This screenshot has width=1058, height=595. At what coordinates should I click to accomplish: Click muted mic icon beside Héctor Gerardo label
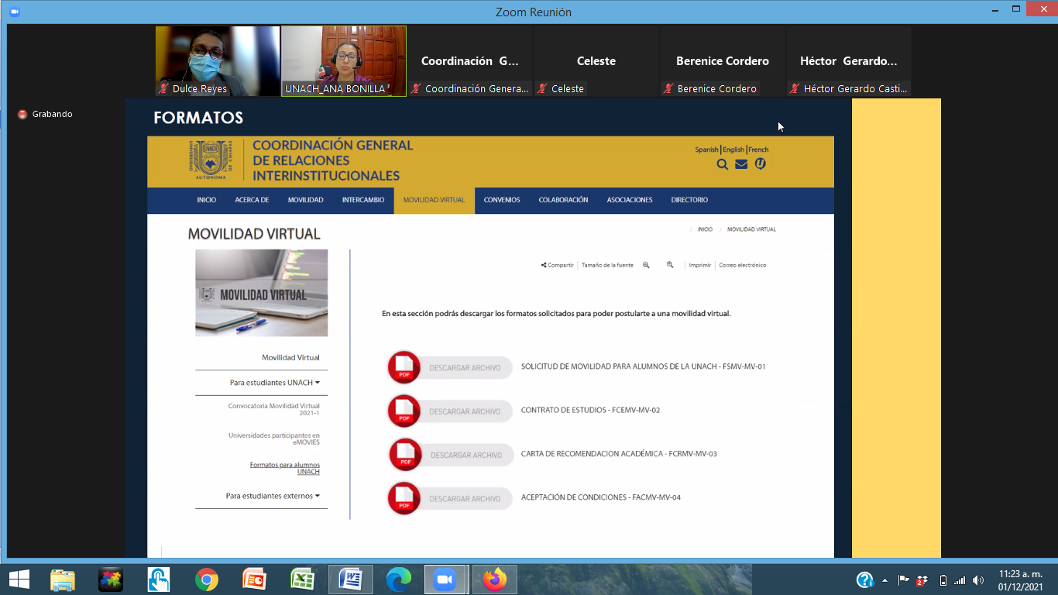(795, 88)
